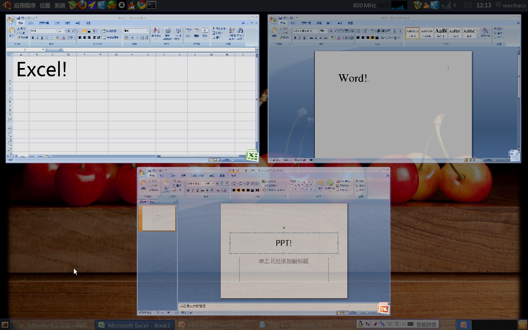The width and height of the screenshot is (528, 330).
Task: Toggle Underline in the Excel ribbon
Action: pyautogui.click(x=42, y=38)
